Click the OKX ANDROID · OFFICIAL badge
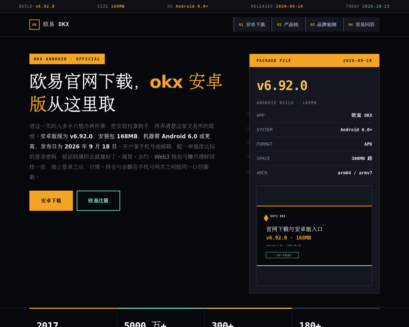 67,59
